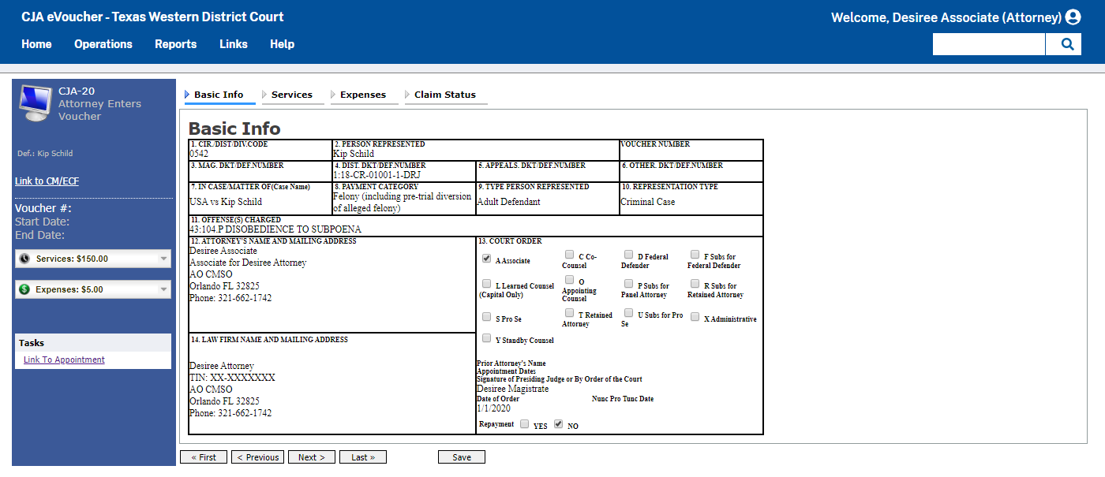Open the Expenses tab
The width and height of the screenshot is (1105, 477).
[364, 94]
